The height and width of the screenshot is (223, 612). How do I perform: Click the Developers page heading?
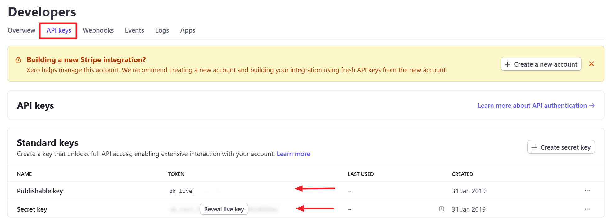click(x=42, y=12)
